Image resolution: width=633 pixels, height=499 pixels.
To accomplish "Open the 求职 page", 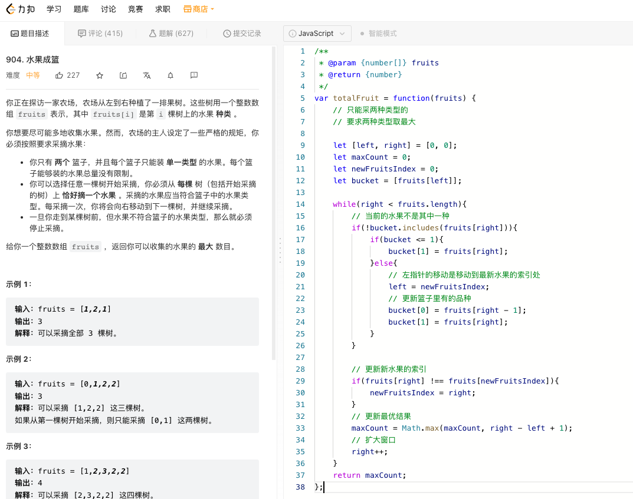I will pyautogui.click(x=163, y=9).
